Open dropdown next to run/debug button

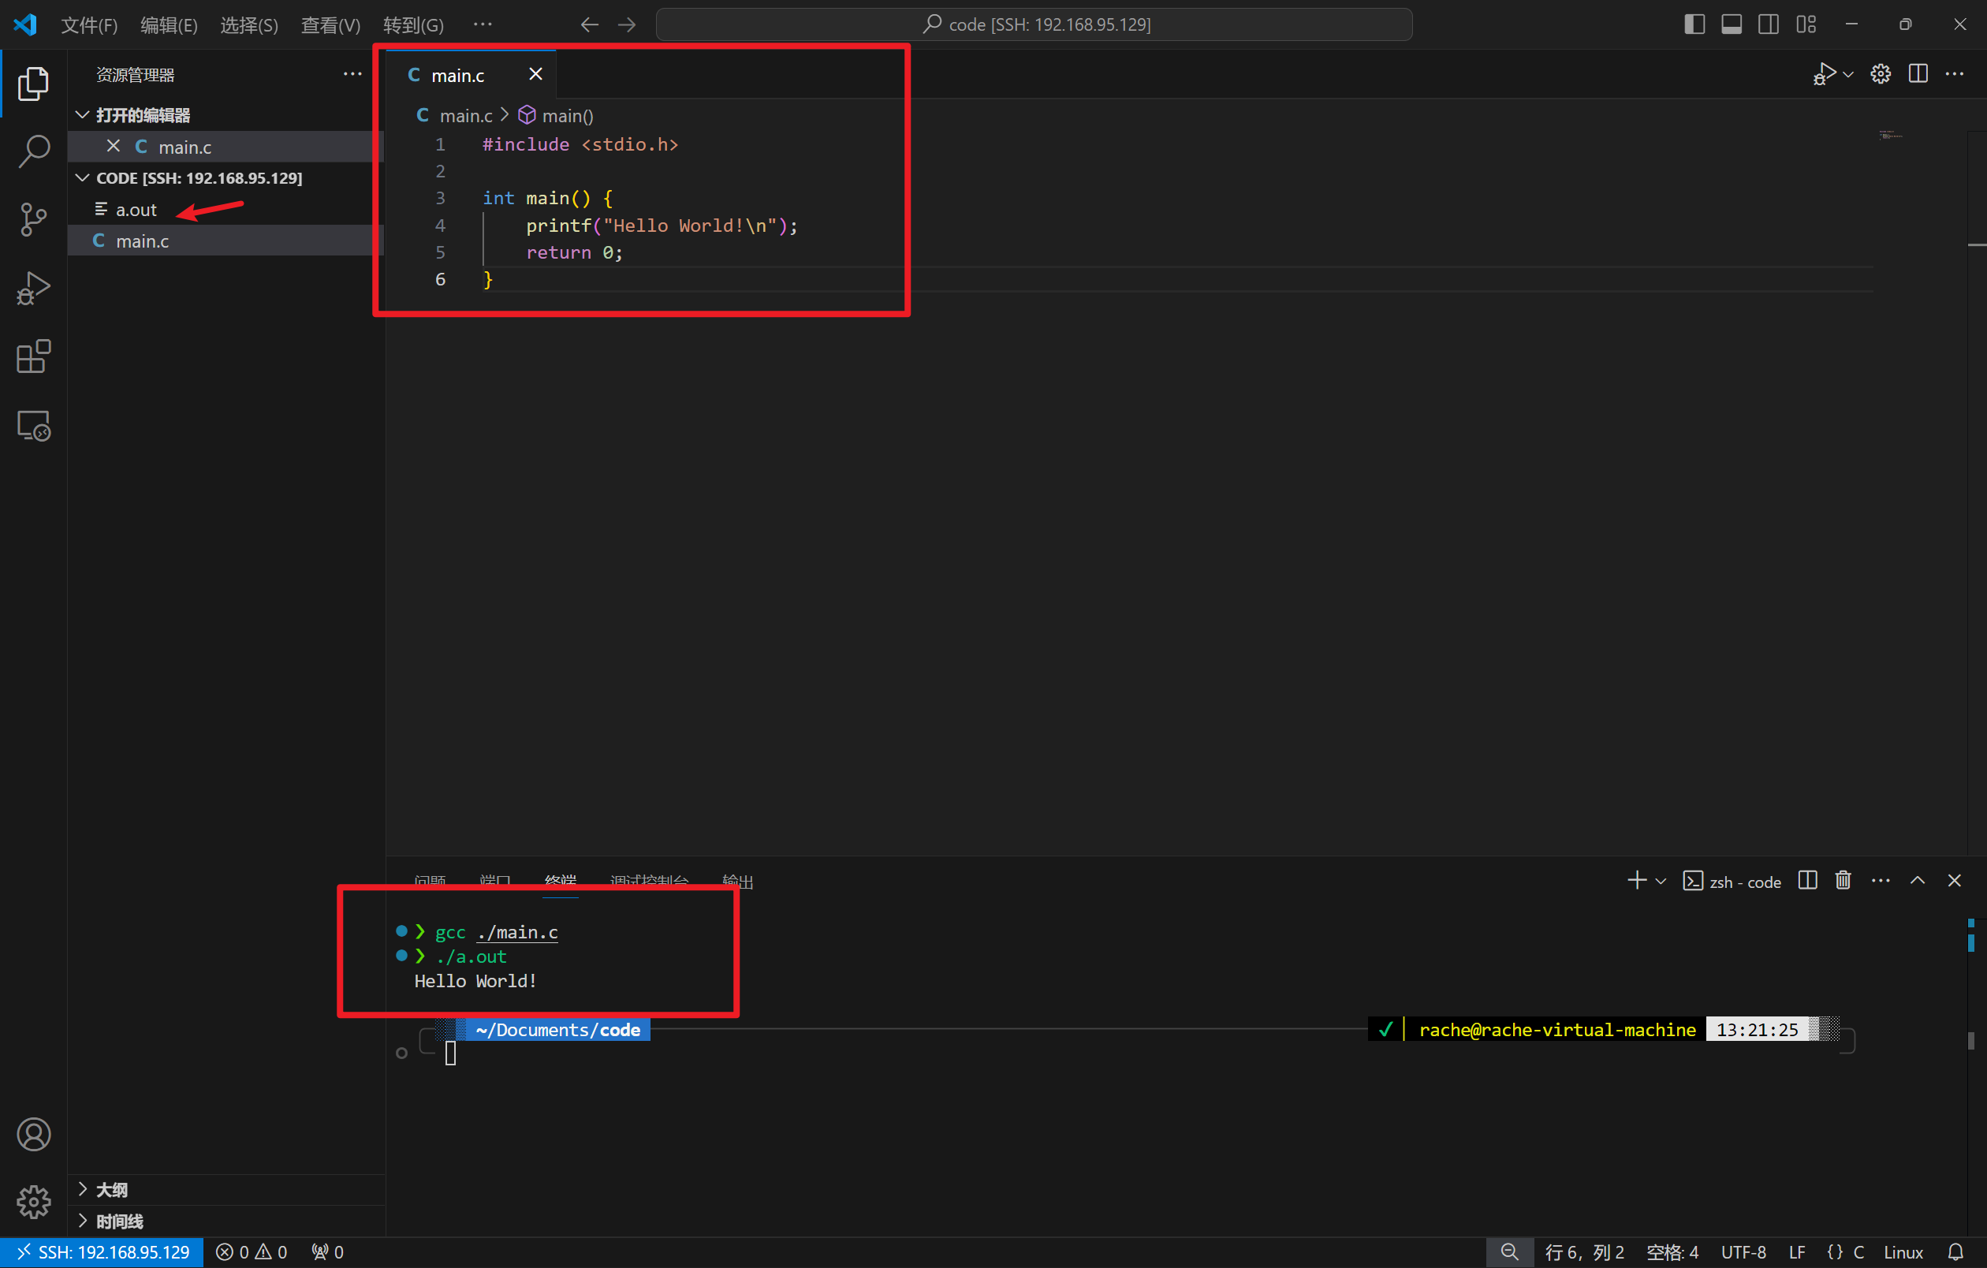pos(1848,74)
